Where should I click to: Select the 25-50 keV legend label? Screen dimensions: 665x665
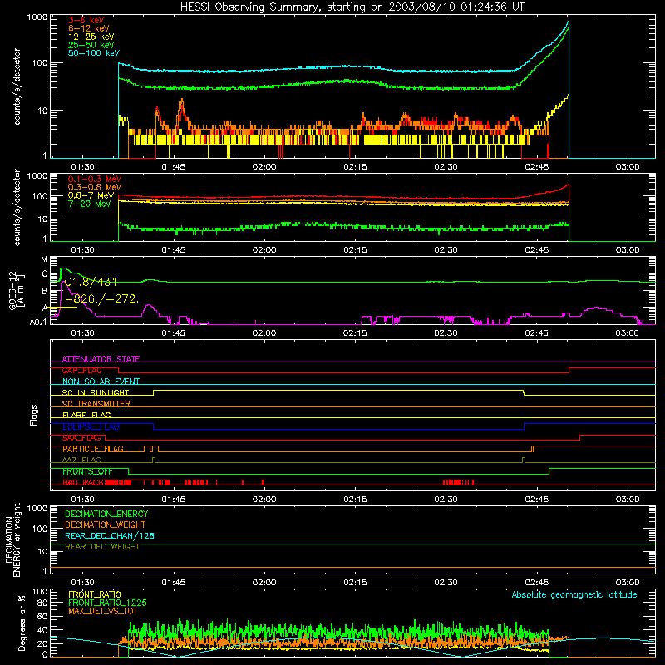tap(91, 45)
